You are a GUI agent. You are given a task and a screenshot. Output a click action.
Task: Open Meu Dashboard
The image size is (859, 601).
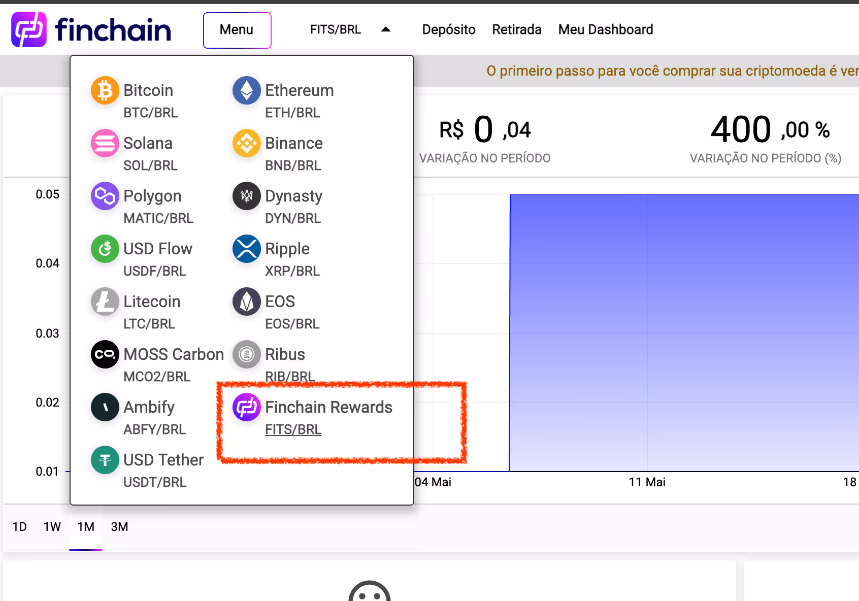pyautogui.click(x=606, y=29)
